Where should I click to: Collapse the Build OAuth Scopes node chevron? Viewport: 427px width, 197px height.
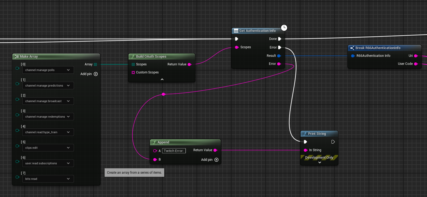pos(162,79)
